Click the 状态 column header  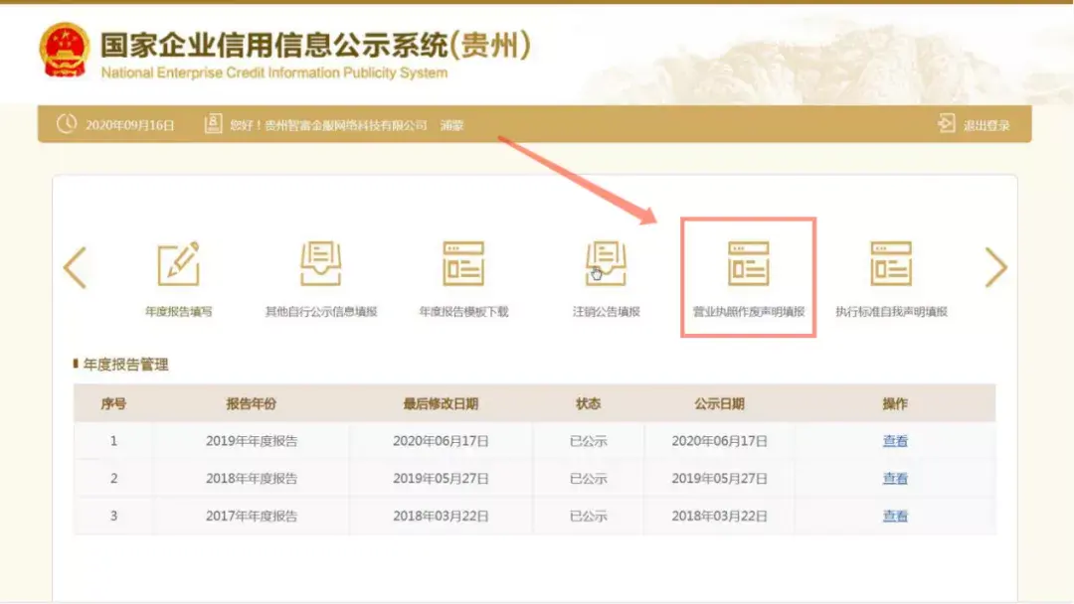588,404
